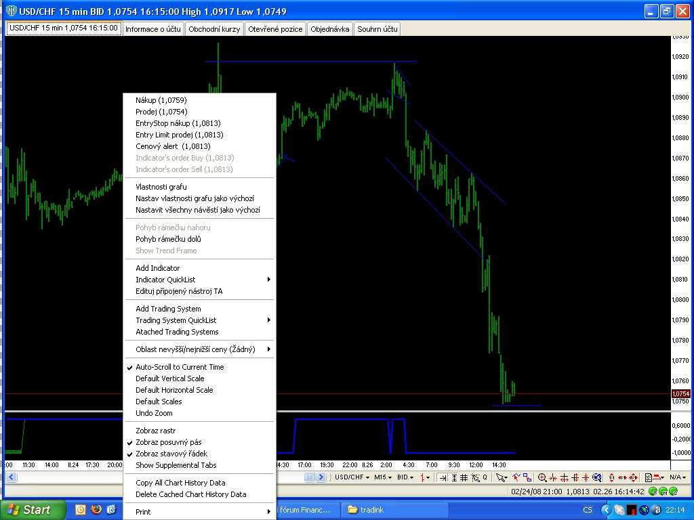Toggle Auto-Scroll to Current Time option

coord(180,367)
